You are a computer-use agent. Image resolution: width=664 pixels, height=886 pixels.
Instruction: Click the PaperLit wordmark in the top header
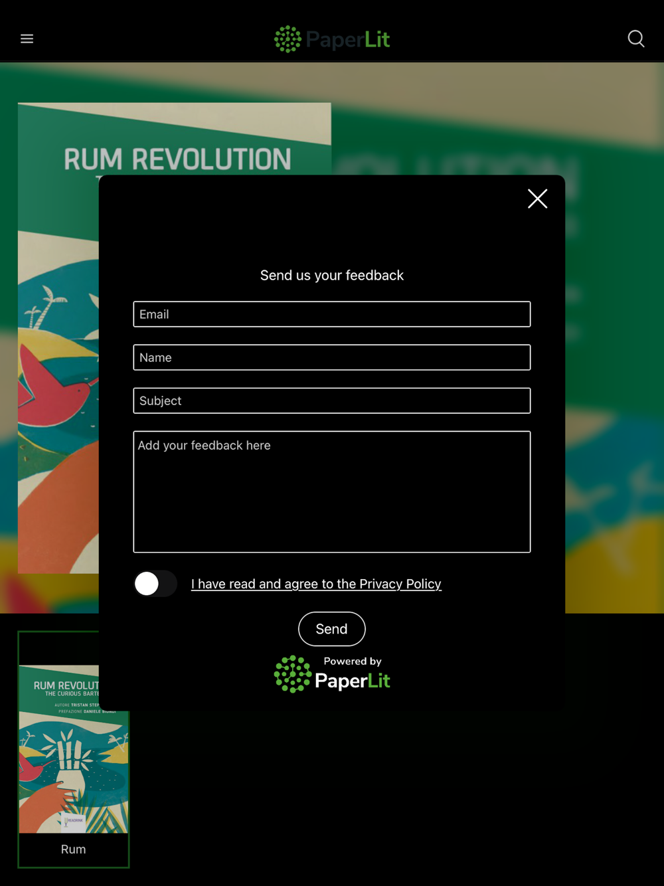(348, 40)
